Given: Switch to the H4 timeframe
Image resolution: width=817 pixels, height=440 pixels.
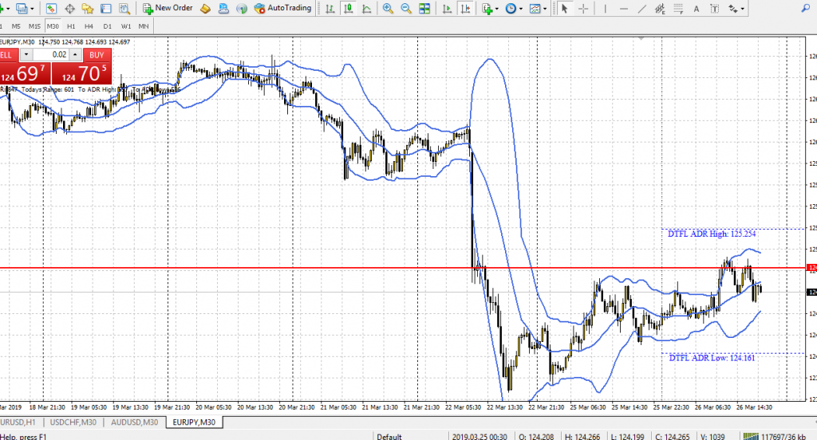Looking at the screenshot, I should 89,26.
